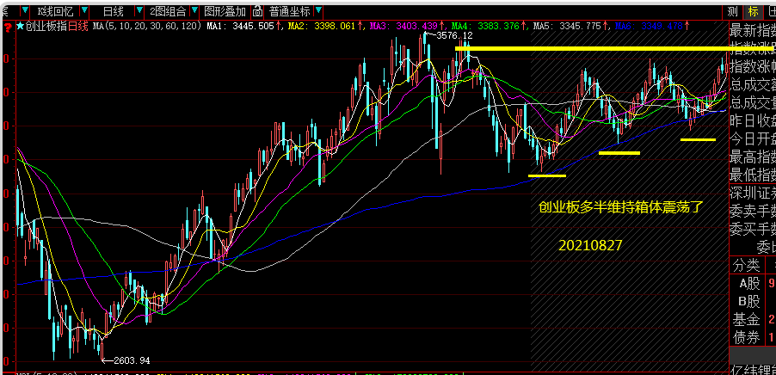Open the dropdown arrow left of K线回忆

coord(26,10)
